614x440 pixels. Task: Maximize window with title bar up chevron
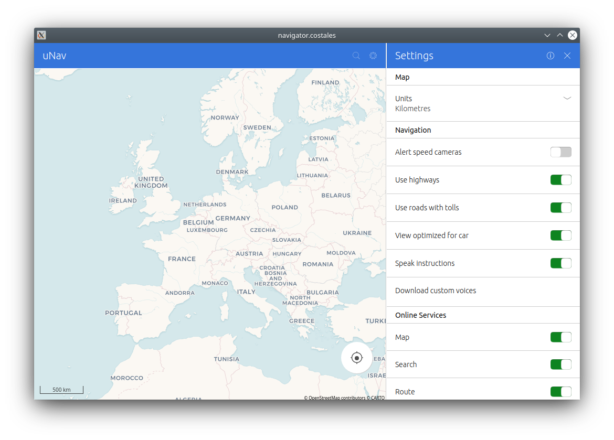click(560, 35)
